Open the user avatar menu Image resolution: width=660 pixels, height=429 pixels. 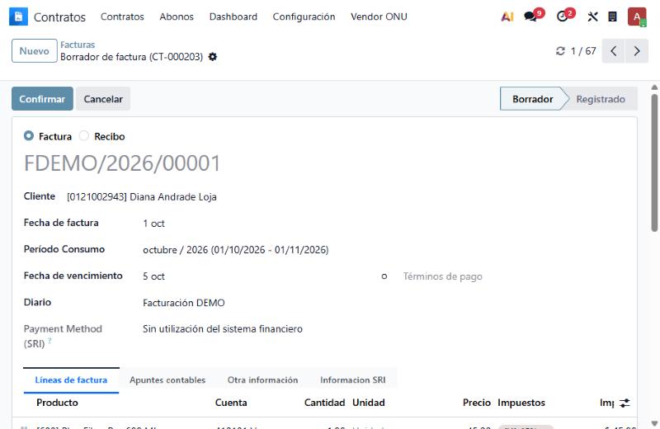click(637, 16)
